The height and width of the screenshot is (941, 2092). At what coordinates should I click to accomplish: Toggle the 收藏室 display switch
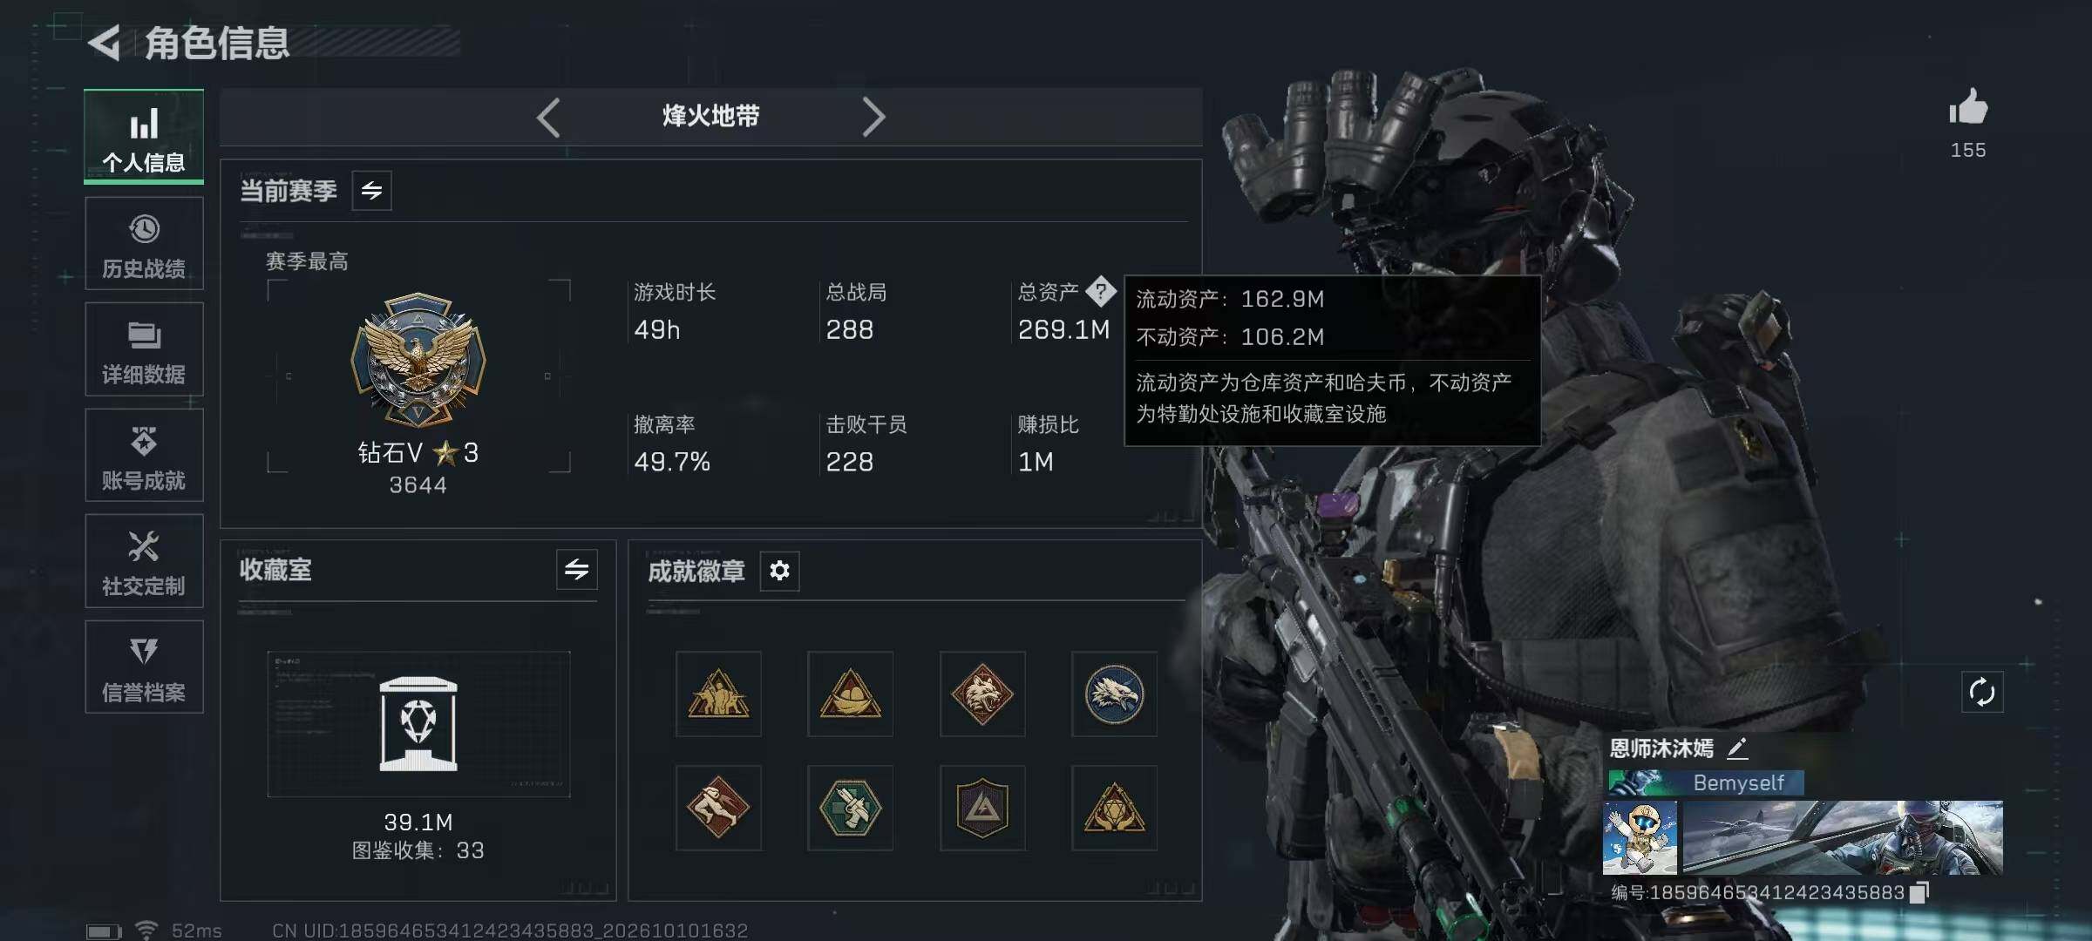click(x=576, y=570)
